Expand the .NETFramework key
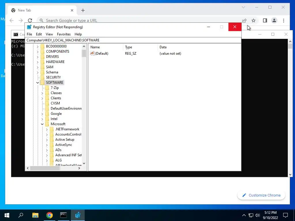Viewport: 295px width, 221px height. (x=47, y=129)
